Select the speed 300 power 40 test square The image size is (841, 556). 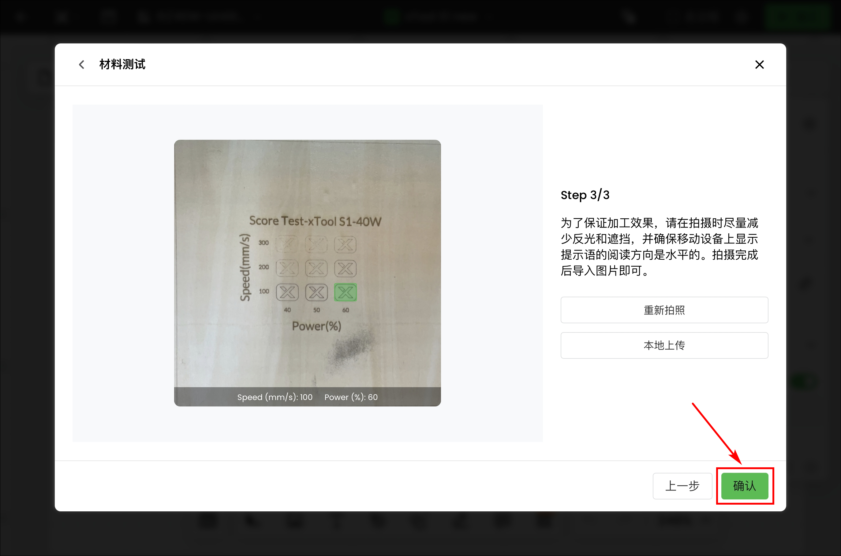(287, 244)
